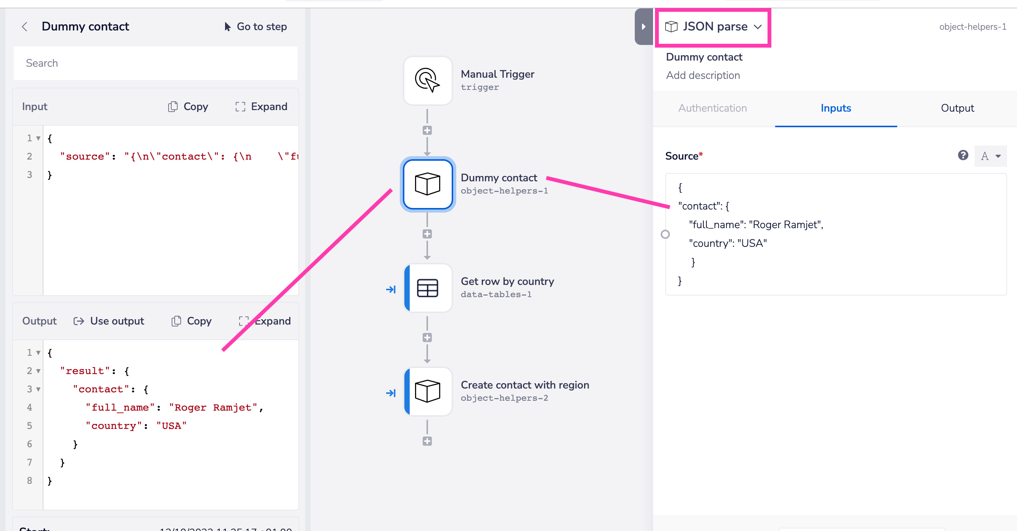Add step after Manual Trigger via plus
Viewport: 1017px width, 531px height.
427,131
